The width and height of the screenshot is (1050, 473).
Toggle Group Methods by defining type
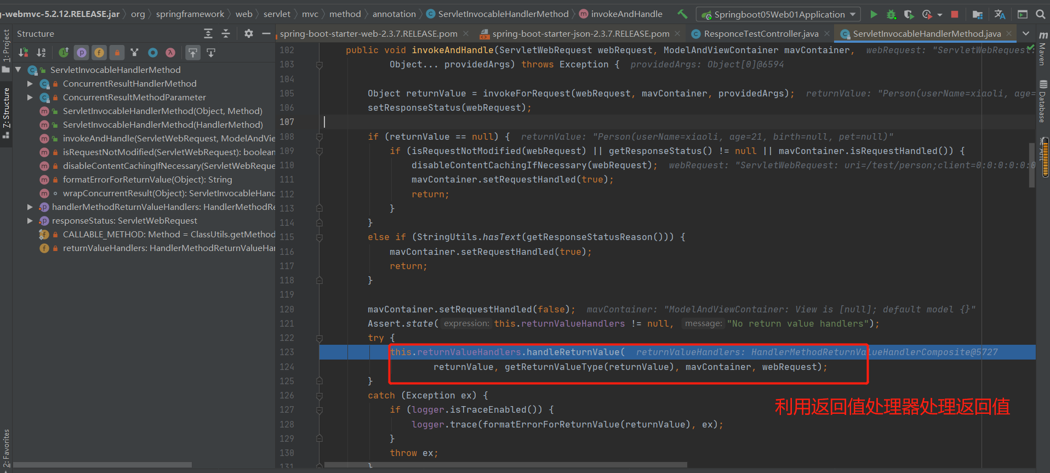[x=134, y=53]
